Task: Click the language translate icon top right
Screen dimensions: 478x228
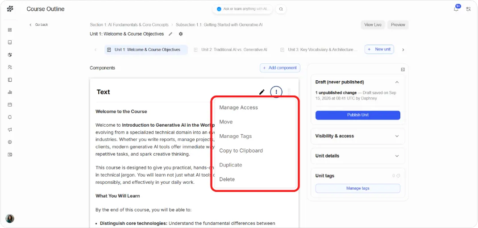Action: point(468,9)
